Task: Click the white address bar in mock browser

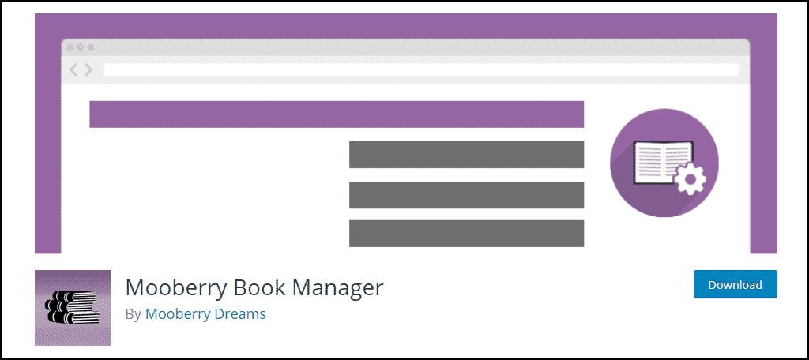Action: [x=422, y=69]
